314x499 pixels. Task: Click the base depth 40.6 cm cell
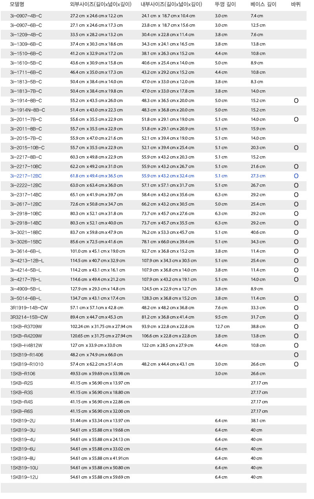pos(257,232)
